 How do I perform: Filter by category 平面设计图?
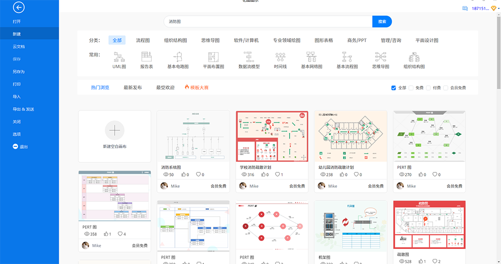(427, 40)
